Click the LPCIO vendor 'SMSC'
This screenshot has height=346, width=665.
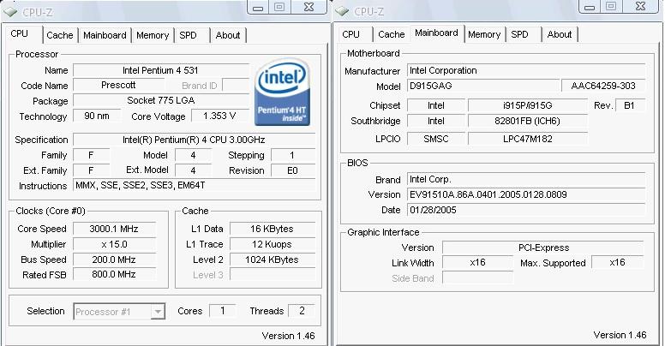pyautogui.click(x=436, y=139)
